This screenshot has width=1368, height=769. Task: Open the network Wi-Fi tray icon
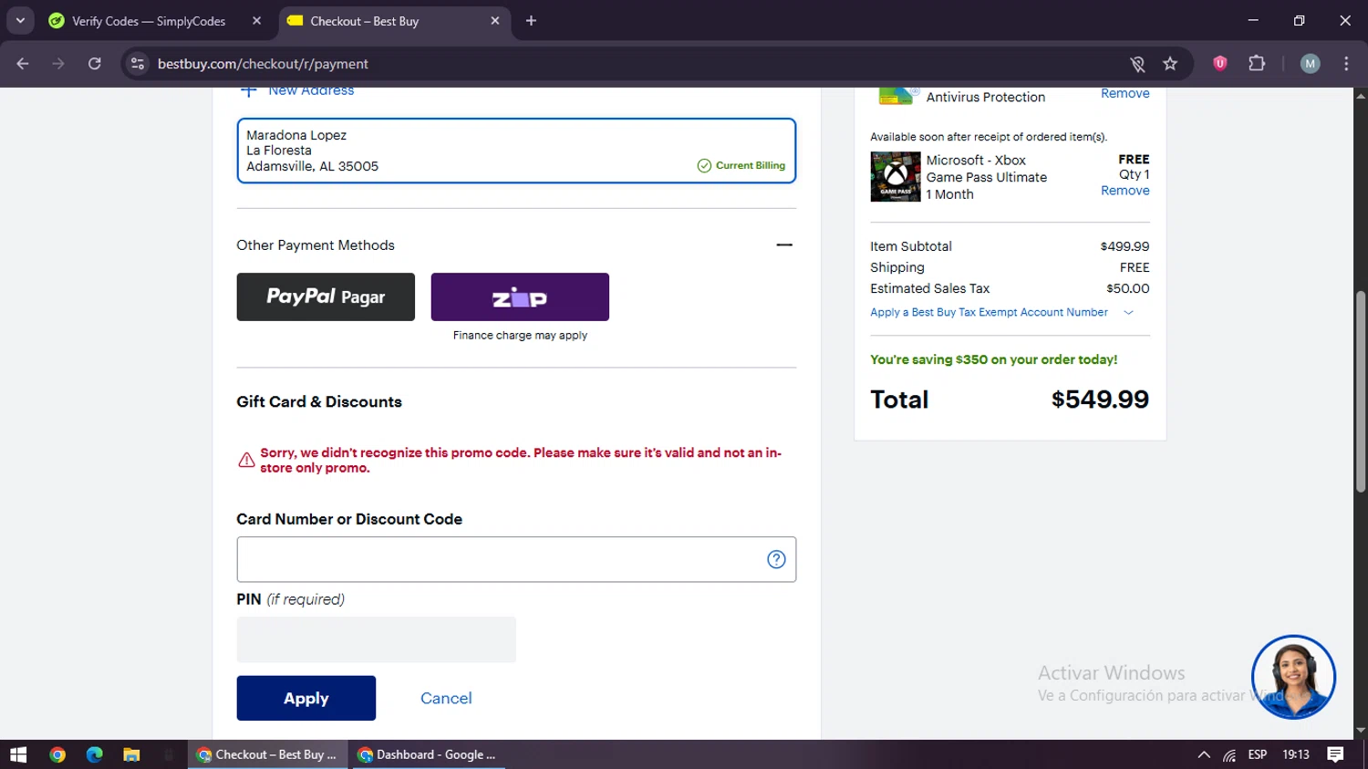(1229, 754)
